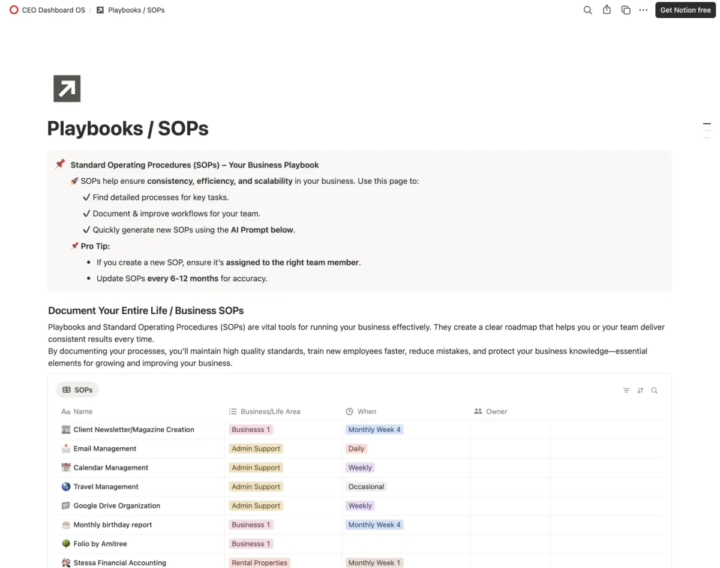
Task: Click the Get Notion free button
Action: click(x=685, y=10)
